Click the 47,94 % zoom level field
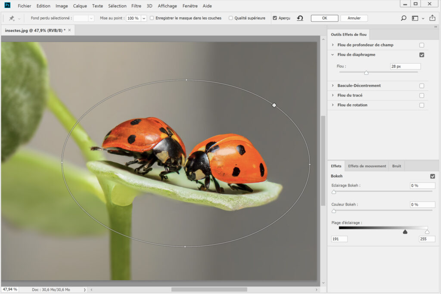Viewport: 441px width, 294px height. 10,289
